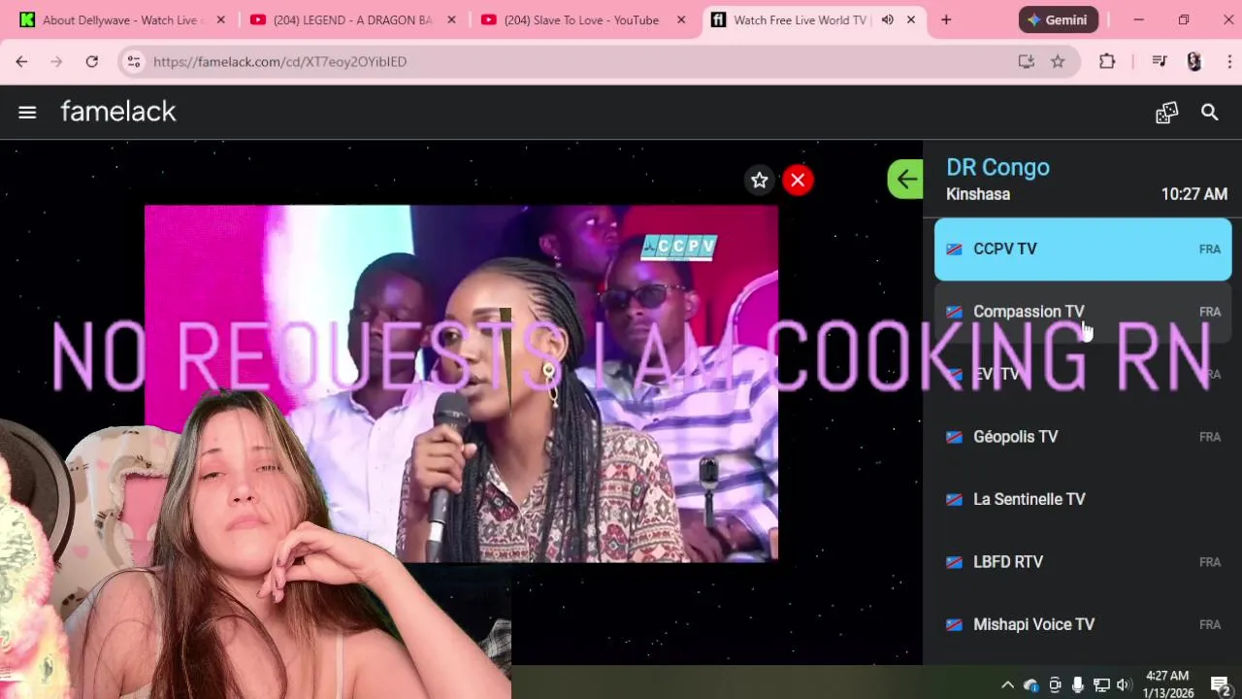The height and width of the screenshot is (699, 1242).
Task: Click the random channel dice icon
Action: pyautogui.click(x=1166, y=113)
